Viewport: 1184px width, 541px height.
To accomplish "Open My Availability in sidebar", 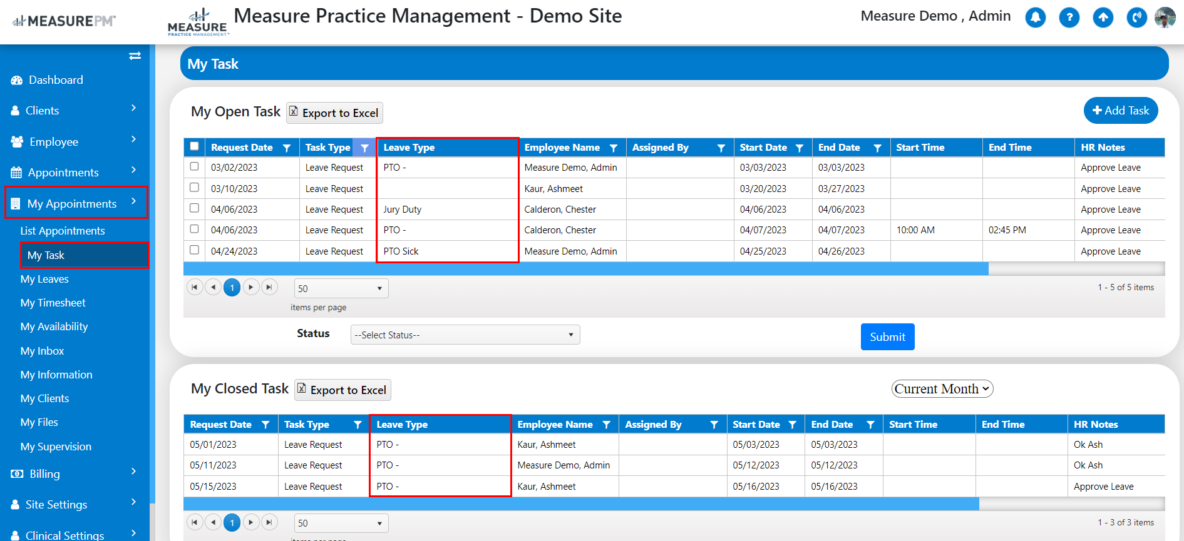I will [x=54, y=326].
